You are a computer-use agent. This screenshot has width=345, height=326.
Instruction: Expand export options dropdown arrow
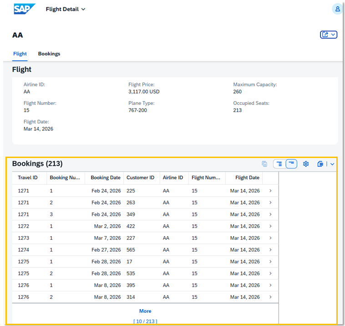coord(332,164)
